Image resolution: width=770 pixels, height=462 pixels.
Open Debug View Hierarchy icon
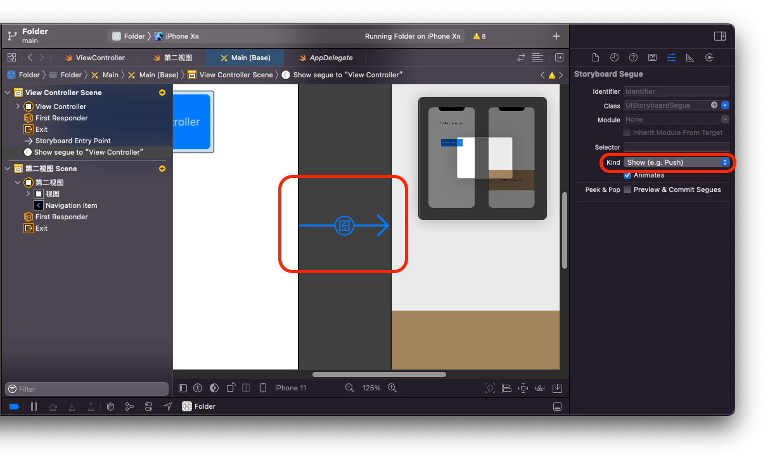coord(110,406)
